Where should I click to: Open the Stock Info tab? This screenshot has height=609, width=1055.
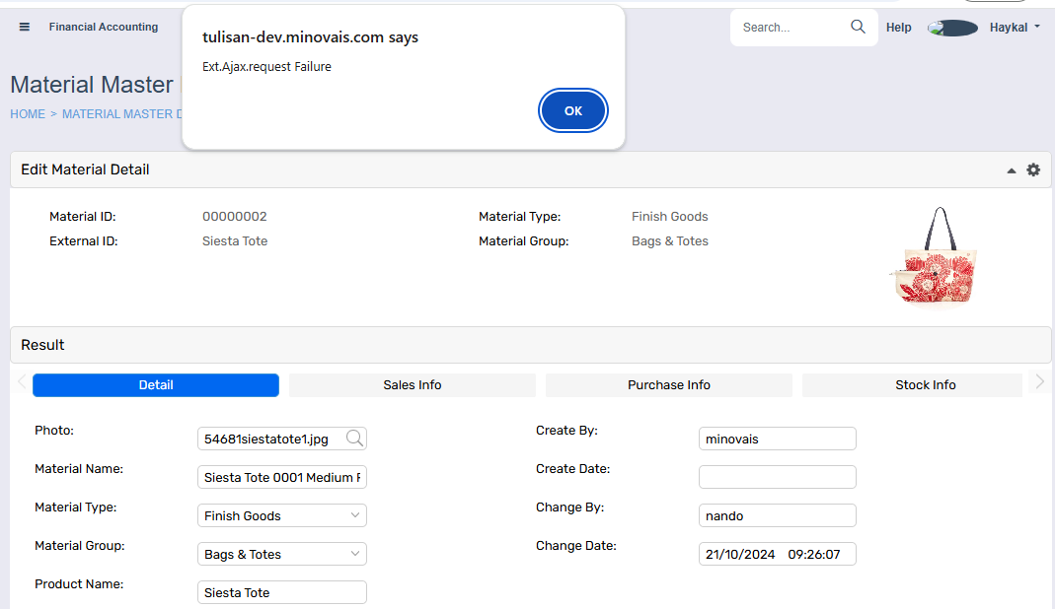click(925, 384)
